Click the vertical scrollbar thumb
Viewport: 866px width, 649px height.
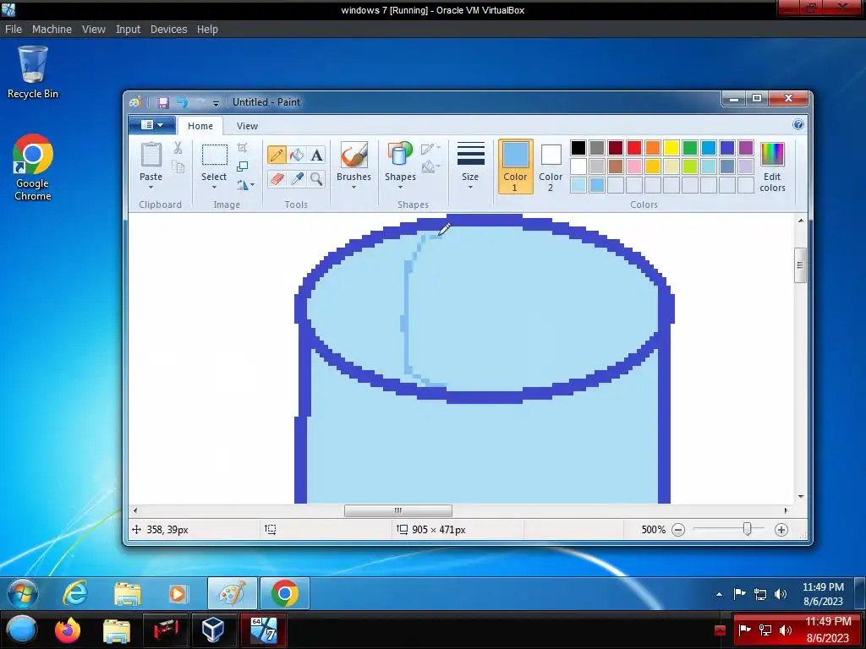800,265
